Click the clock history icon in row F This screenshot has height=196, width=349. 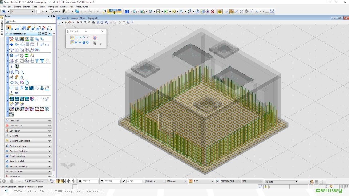click(12, 83)
